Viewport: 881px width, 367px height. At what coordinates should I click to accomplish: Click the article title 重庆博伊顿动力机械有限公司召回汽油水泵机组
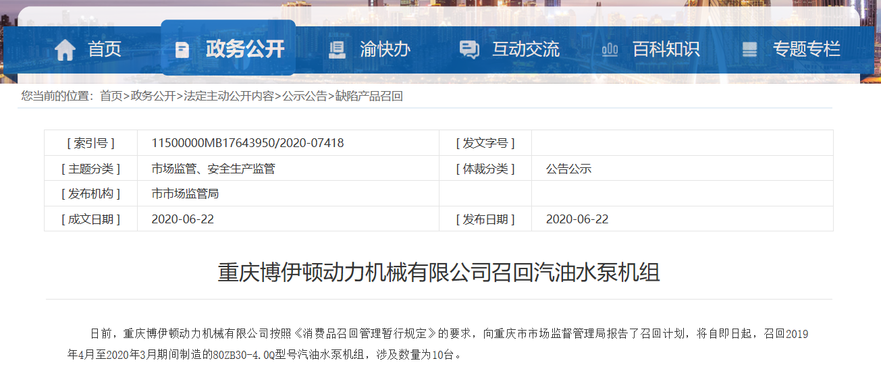439,273
